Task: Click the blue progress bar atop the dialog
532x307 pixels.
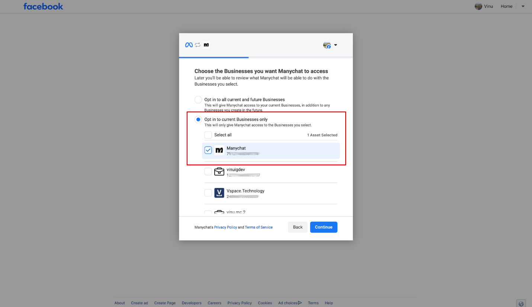Action: pos(214,58)
